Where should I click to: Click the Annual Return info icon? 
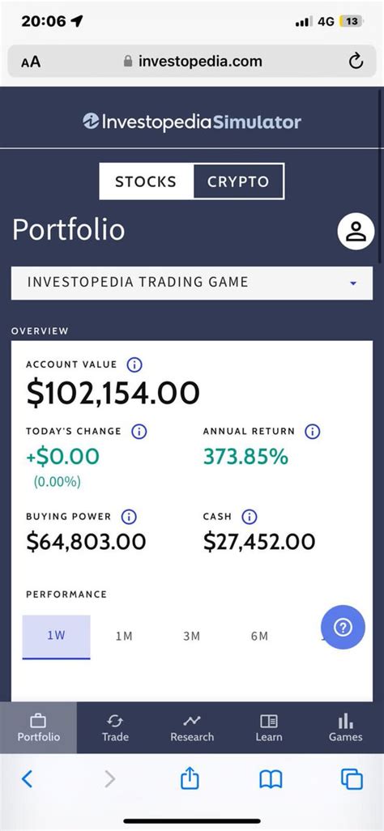313,432
